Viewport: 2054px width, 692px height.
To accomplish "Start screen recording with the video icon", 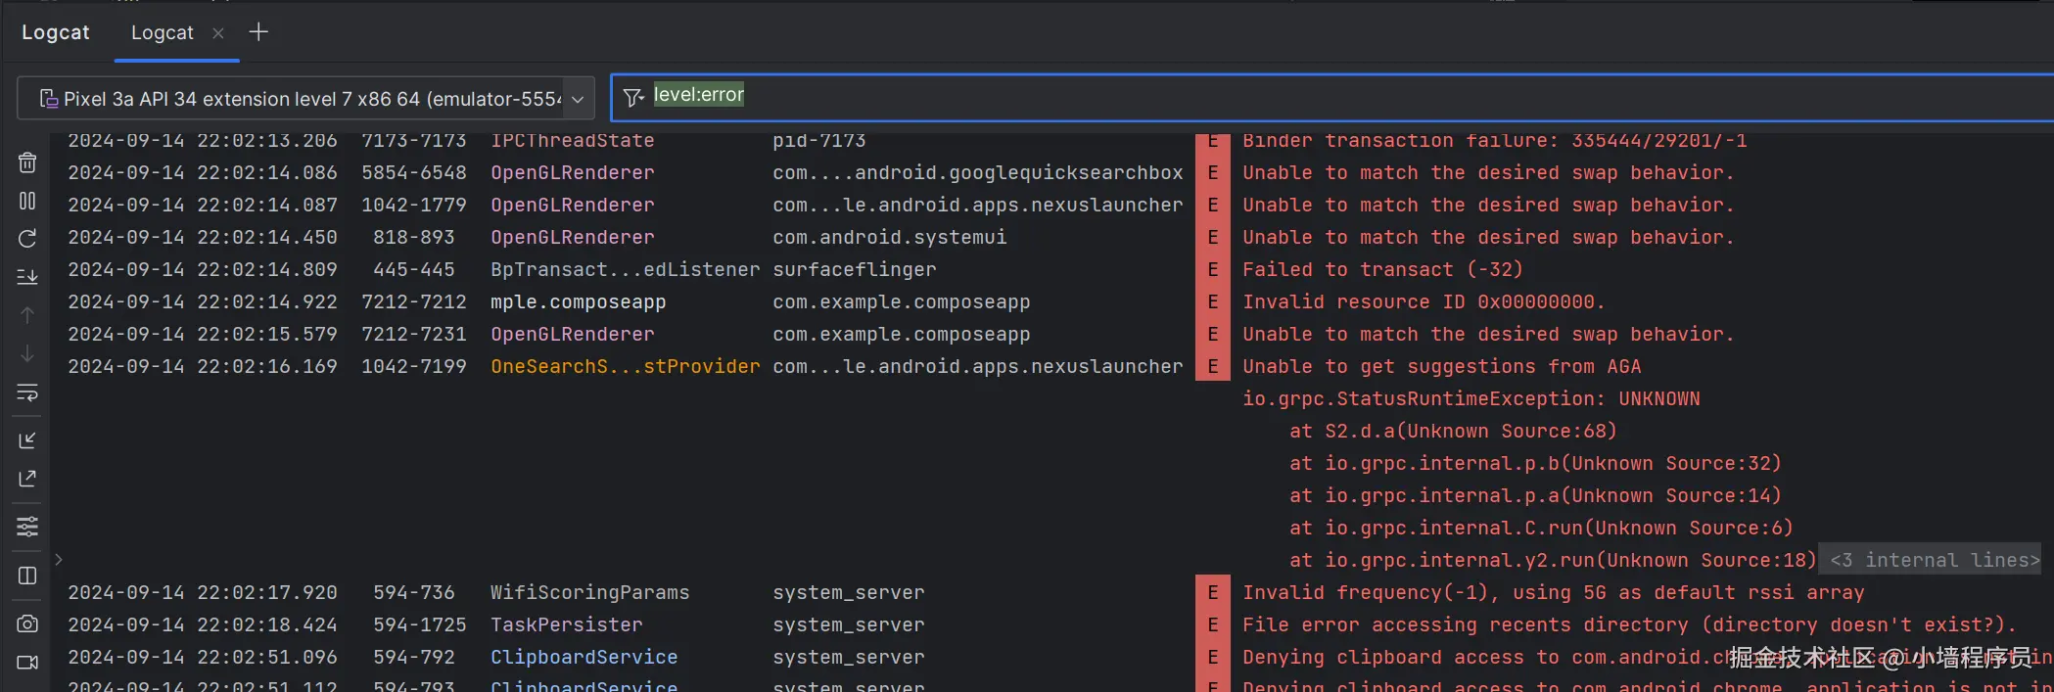I will tap(27, 663).
